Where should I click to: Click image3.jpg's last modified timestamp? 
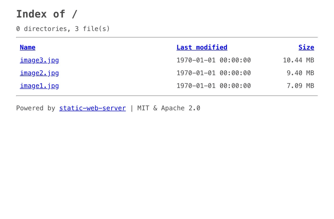(x=213, y=60)
